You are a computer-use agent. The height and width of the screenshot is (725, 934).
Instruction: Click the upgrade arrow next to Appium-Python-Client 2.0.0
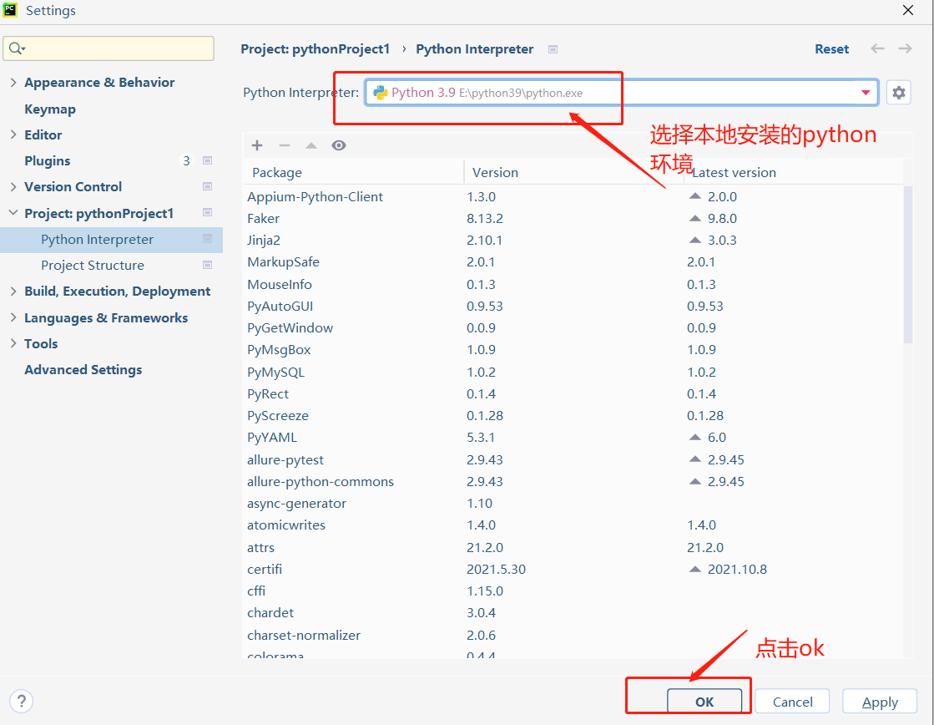tap(695, 196)
